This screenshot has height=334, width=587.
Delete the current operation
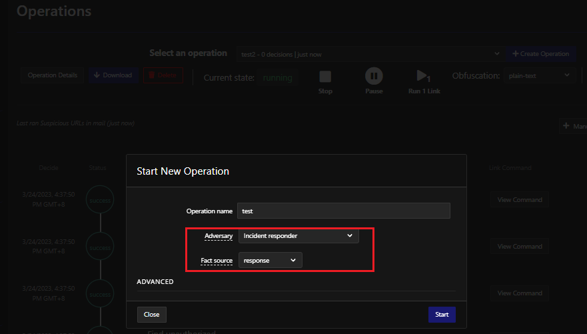tap(163, 75)
